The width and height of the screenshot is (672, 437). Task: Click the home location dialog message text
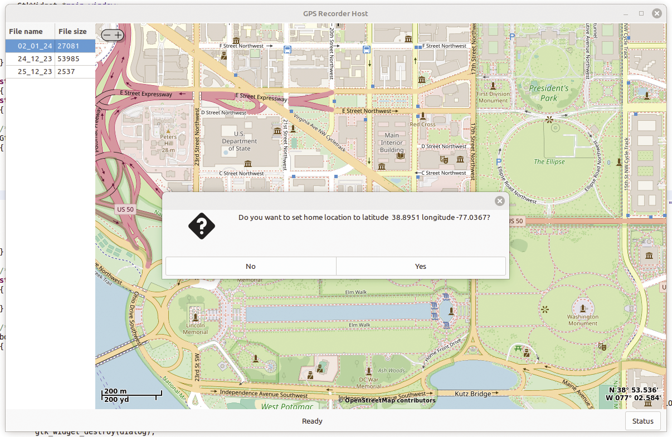click(364, 218)
